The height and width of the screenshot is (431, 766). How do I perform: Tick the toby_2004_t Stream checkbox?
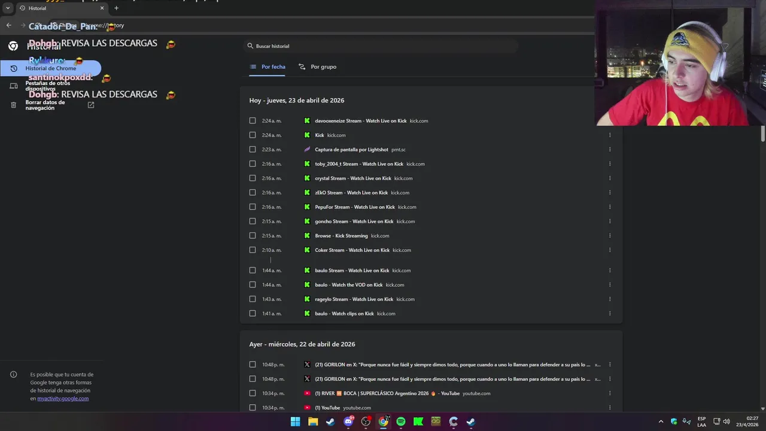pos(253,164)
